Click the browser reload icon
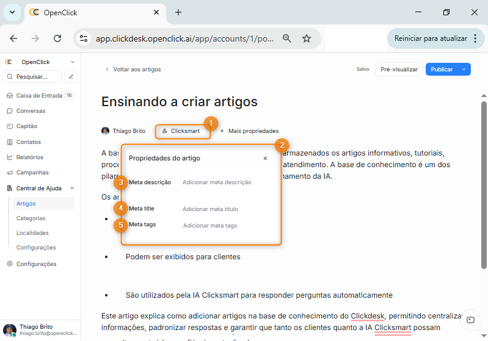The height and width of the screenshot is (341, 488). point(57,38)
